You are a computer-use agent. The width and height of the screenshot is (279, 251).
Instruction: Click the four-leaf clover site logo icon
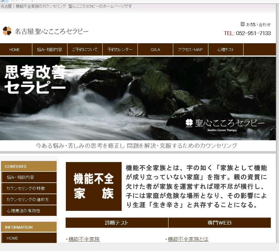pos(7,31)
